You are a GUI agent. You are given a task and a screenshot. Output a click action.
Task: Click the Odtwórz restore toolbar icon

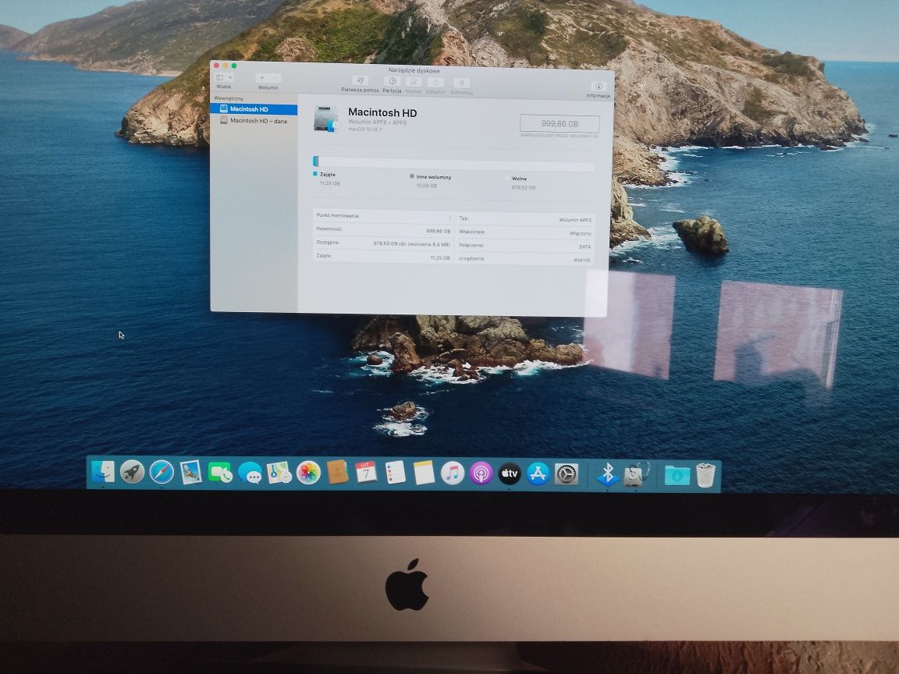click(x=435, y=83)
